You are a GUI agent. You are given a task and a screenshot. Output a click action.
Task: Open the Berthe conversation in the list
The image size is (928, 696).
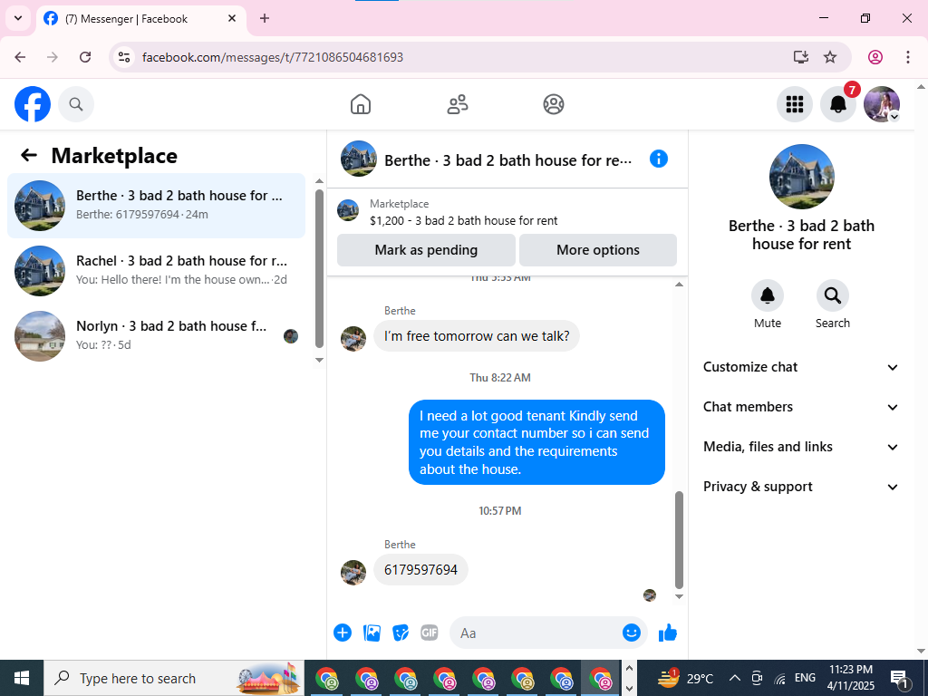156,206
